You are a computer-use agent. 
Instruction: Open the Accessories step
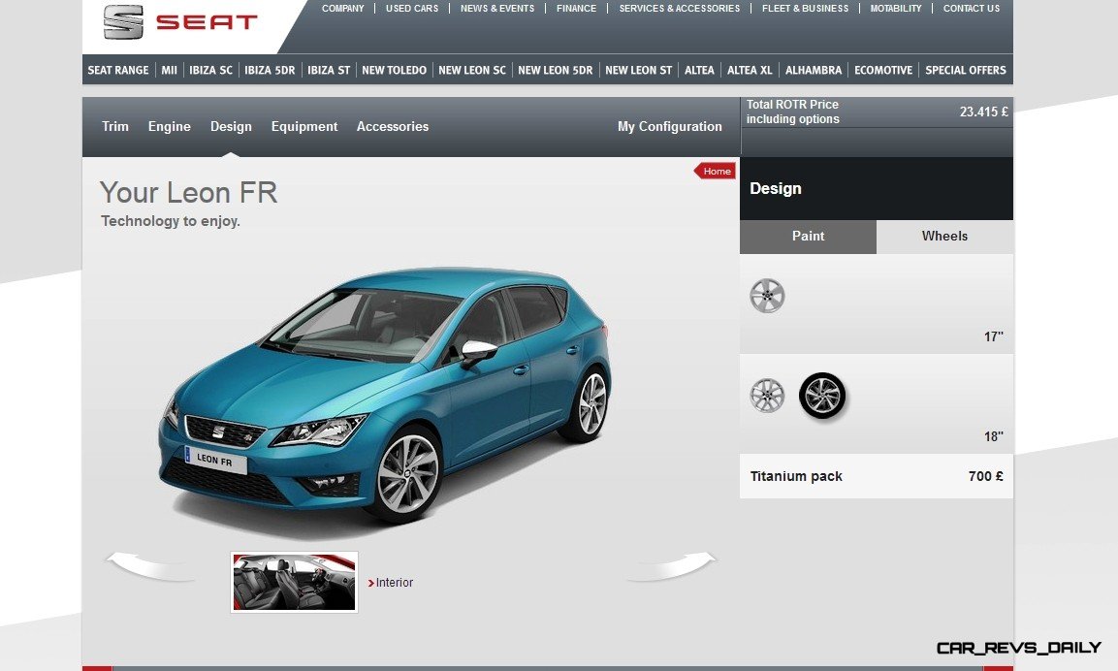click(393, 126)
